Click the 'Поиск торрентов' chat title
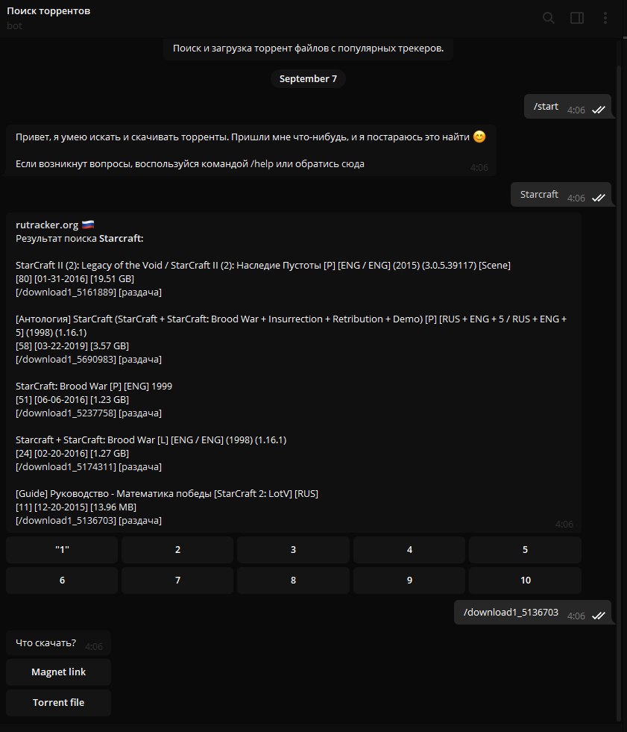The height and width of the screenshot is (732, 627). pos(48,10)
